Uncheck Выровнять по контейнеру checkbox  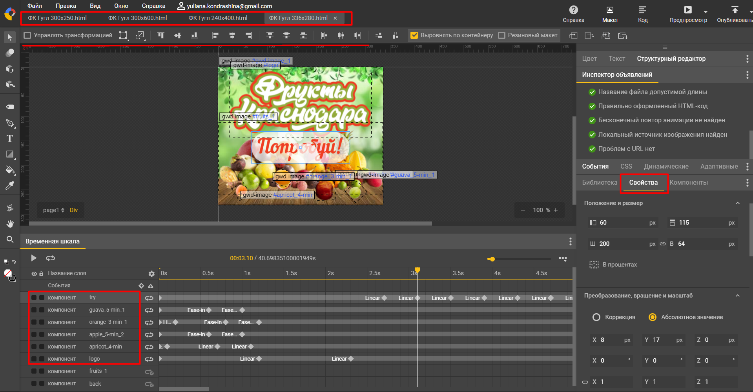click(414, 35)
